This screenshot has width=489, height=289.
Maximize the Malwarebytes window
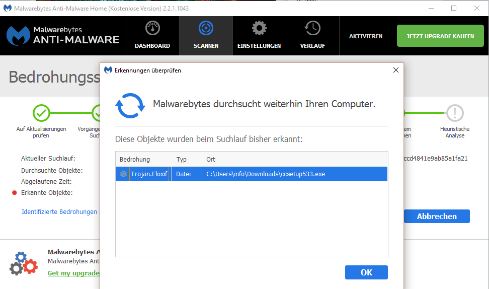click(x=454, y=8)
